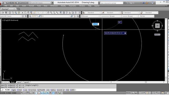
Task: Open the Layer Properties Manager icon
Action: click(30, 16)
